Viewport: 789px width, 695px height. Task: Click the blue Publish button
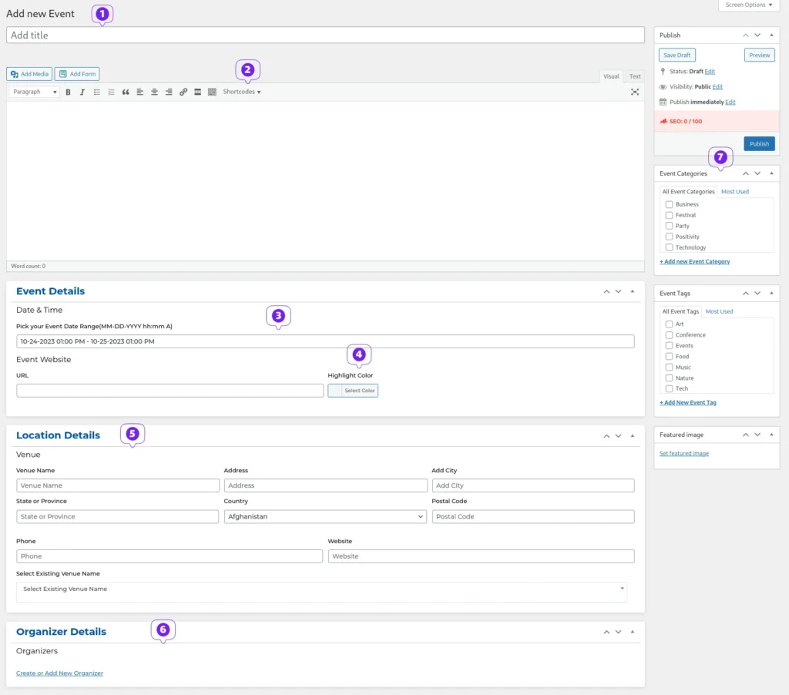click(x=759, y=144)
